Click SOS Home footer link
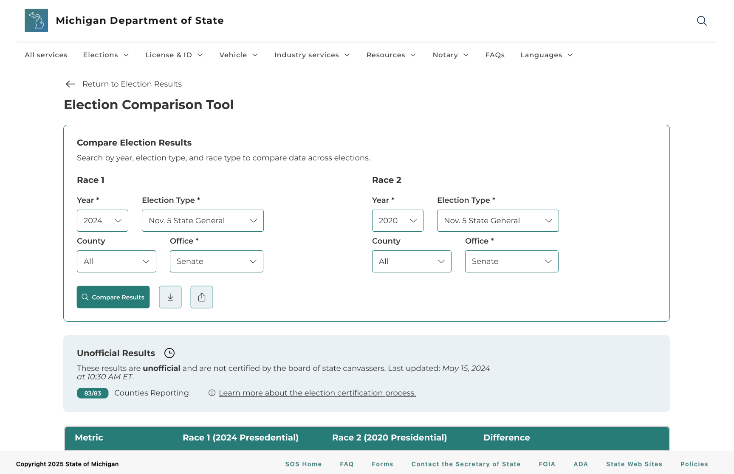 pos(303,464)
